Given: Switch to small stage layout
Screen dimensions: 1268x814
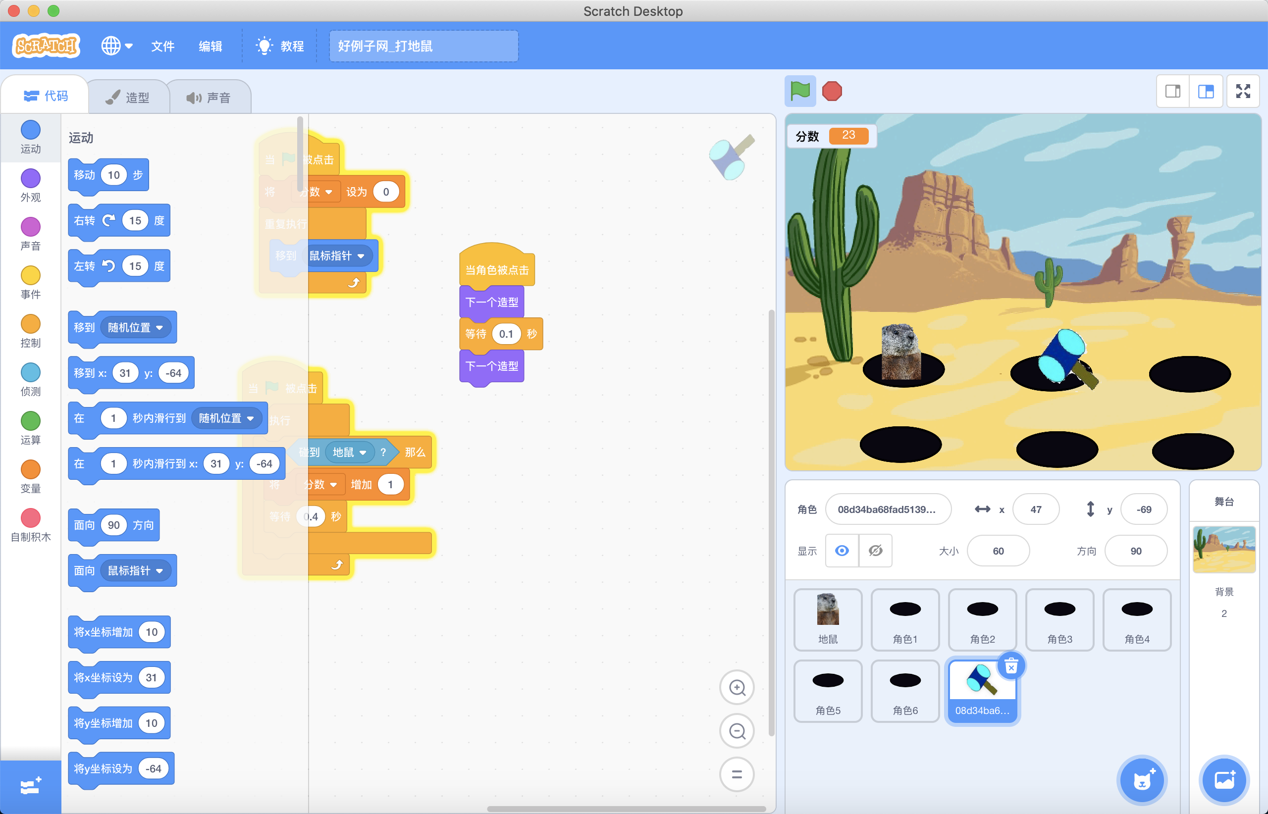Looking at the screenshot, I should [1173, 92].
